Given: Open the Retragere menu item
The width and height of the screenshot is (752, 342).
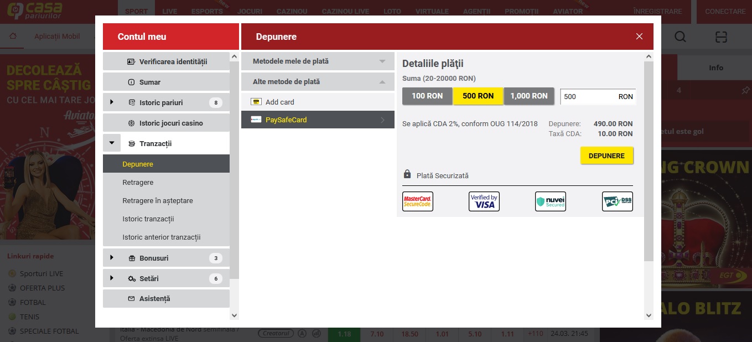Looking at the screenshot, I should 166,183.
